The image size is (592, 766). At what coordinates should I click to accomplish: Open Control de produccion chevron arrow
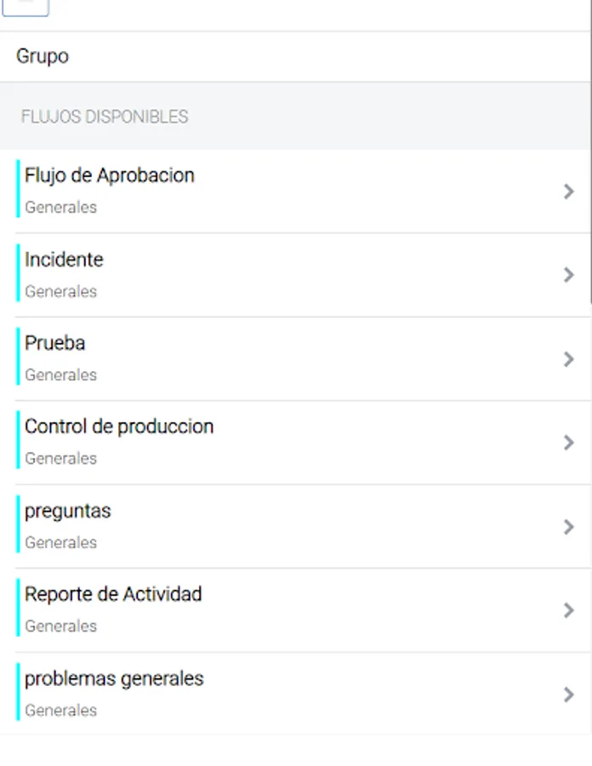pos(568,443)
